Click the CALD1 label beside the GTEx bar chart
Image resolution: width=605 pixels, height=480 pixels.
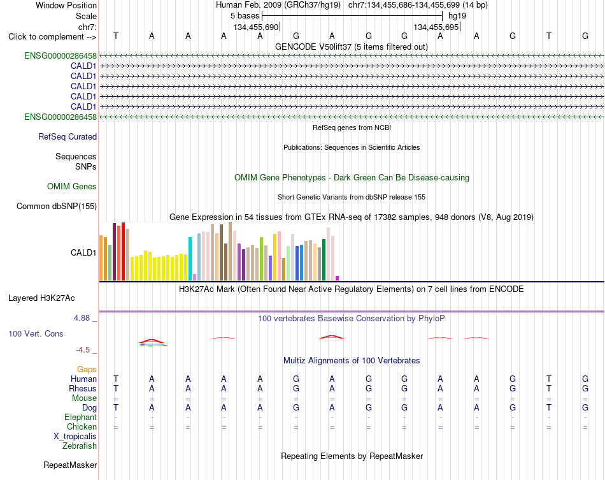(83, 252)
